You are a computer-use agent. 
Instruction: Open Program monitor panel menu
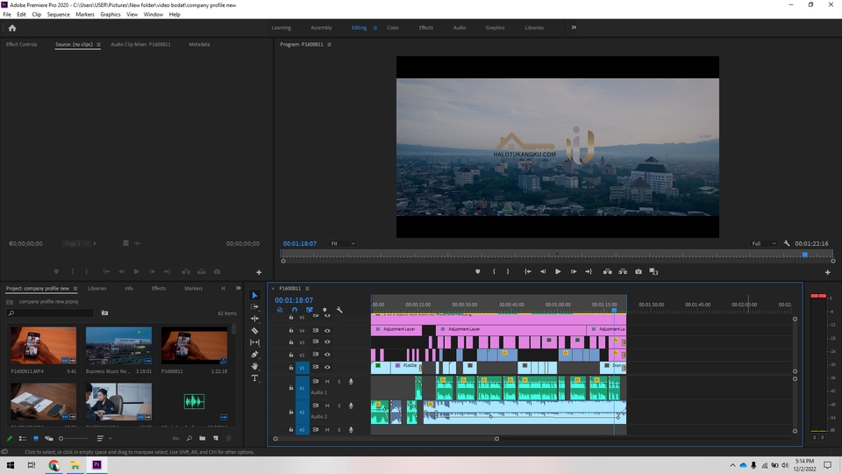pos(329,45)
